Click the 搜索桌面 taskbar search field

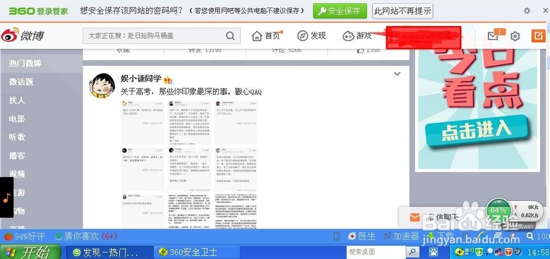point(376,252)
